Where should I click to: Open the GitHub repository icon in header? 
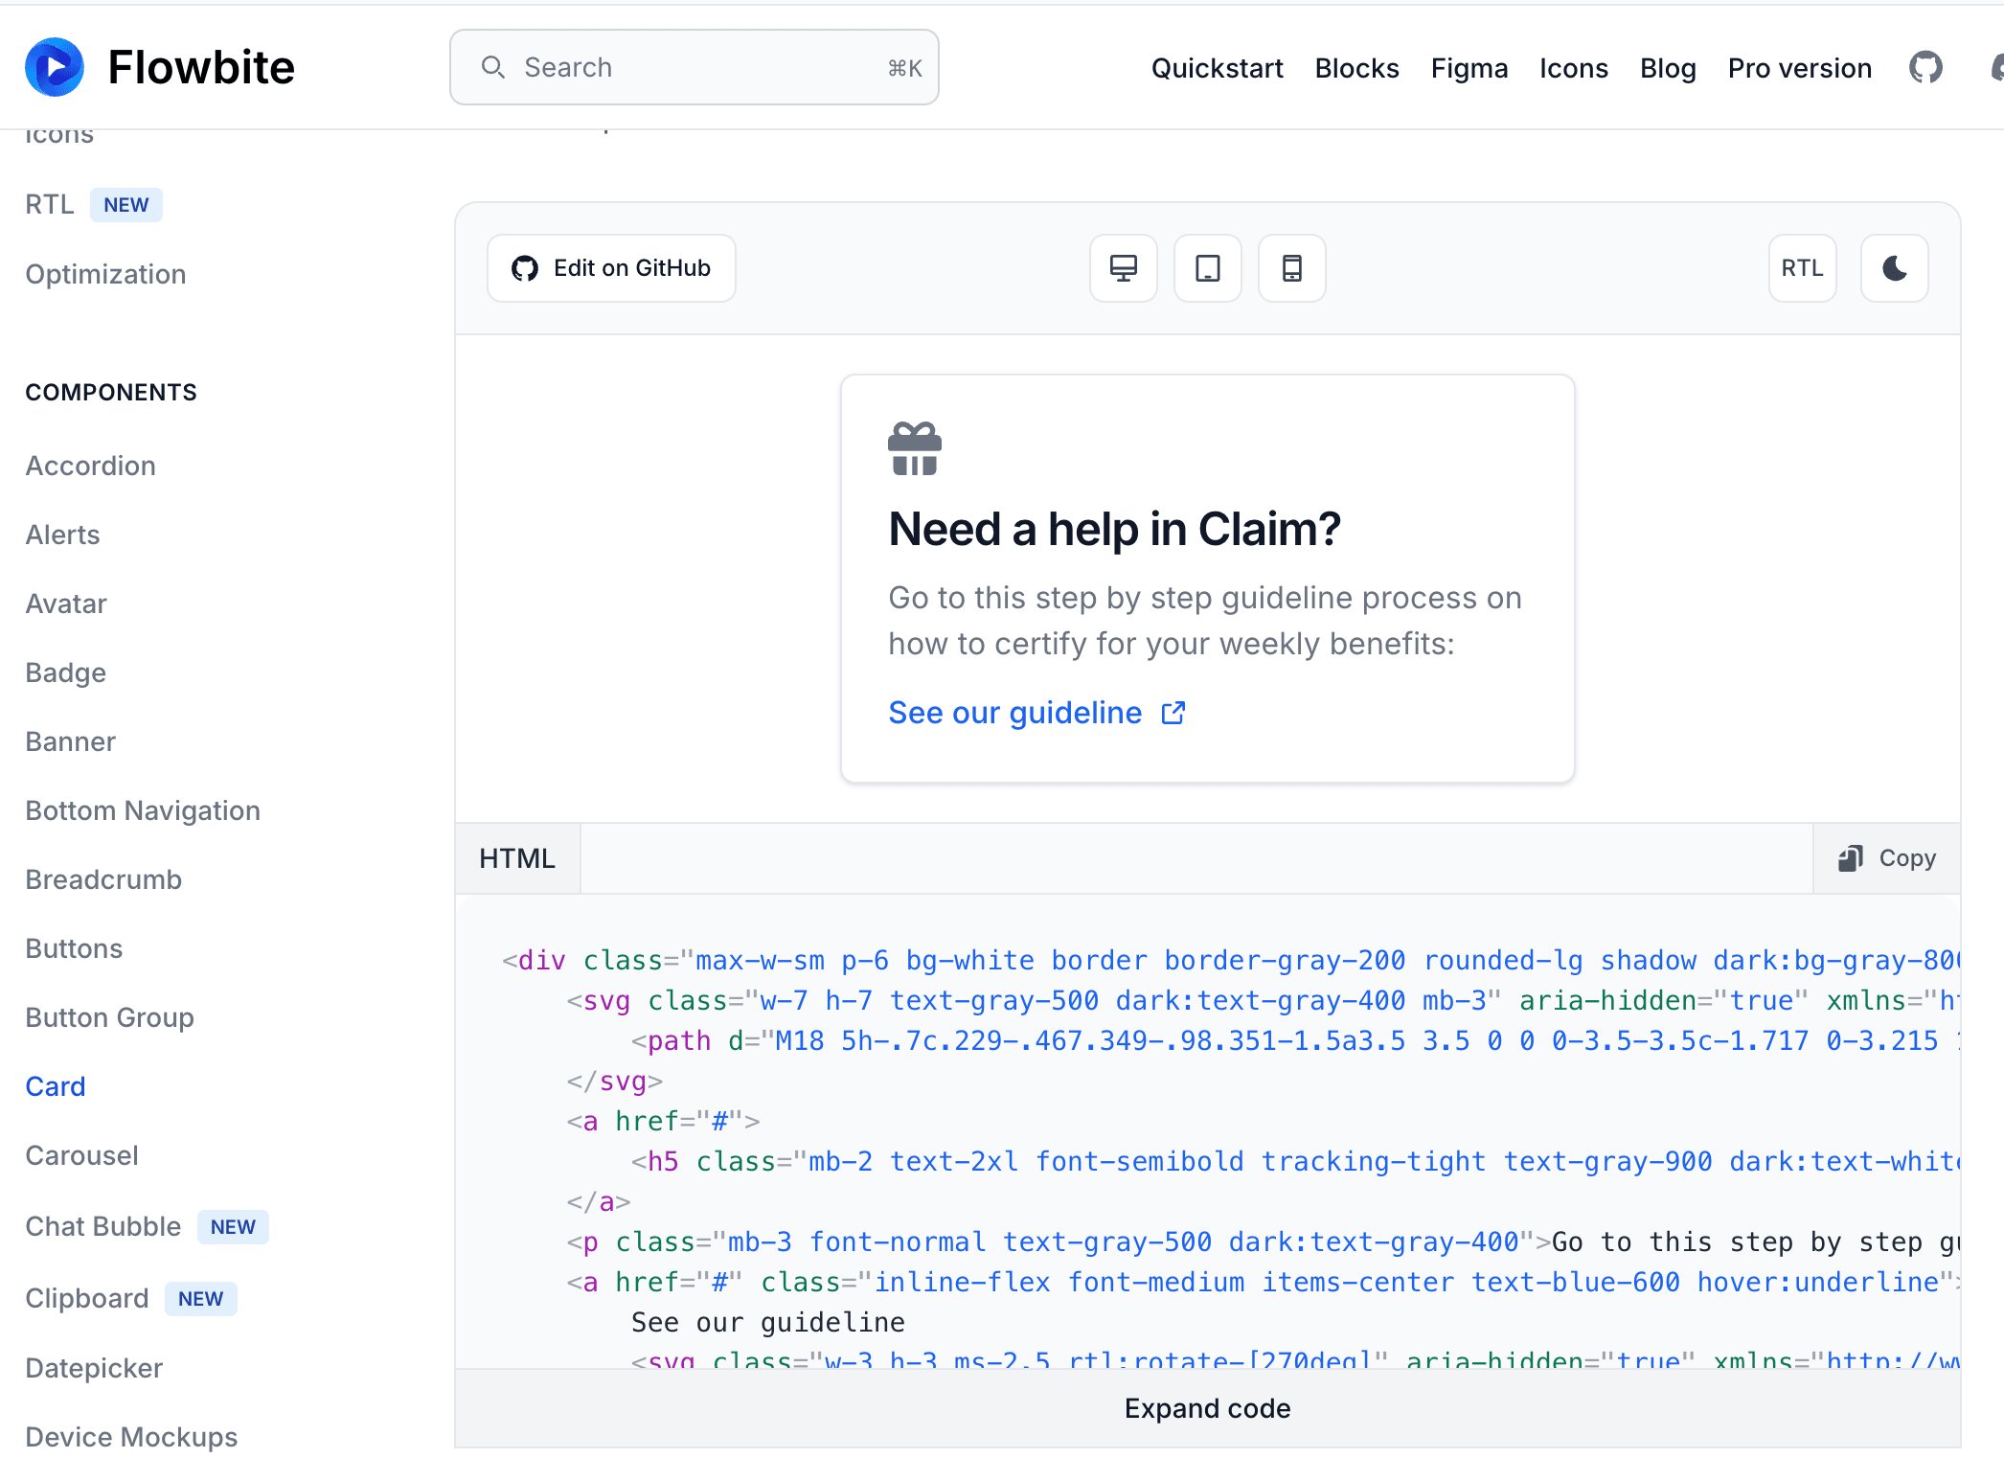click(1925, 68)
